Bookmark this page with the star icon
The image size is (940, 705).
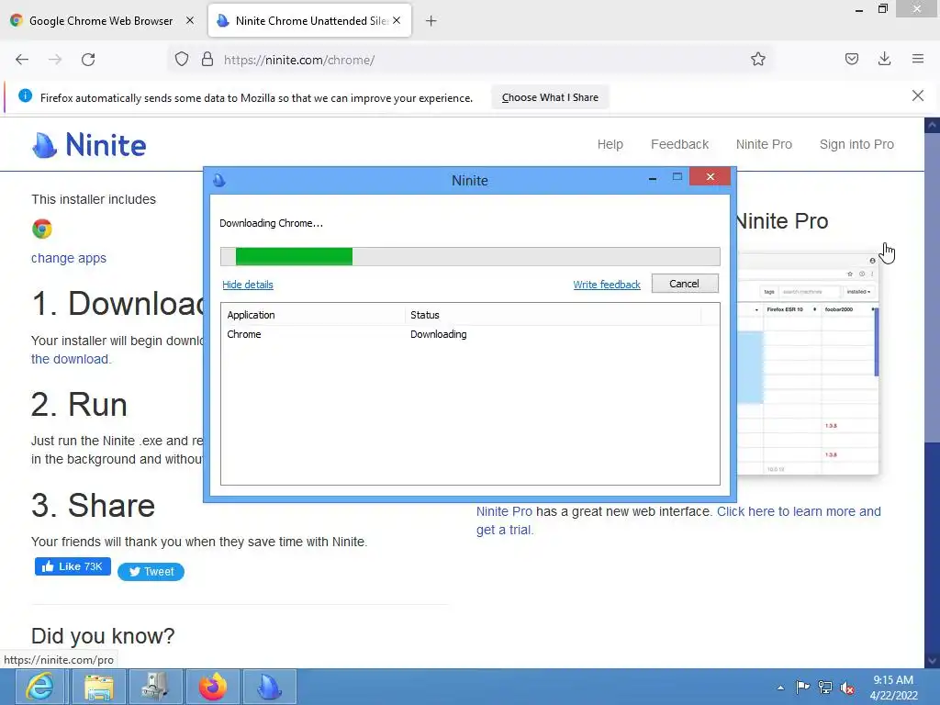coord(757,60)
